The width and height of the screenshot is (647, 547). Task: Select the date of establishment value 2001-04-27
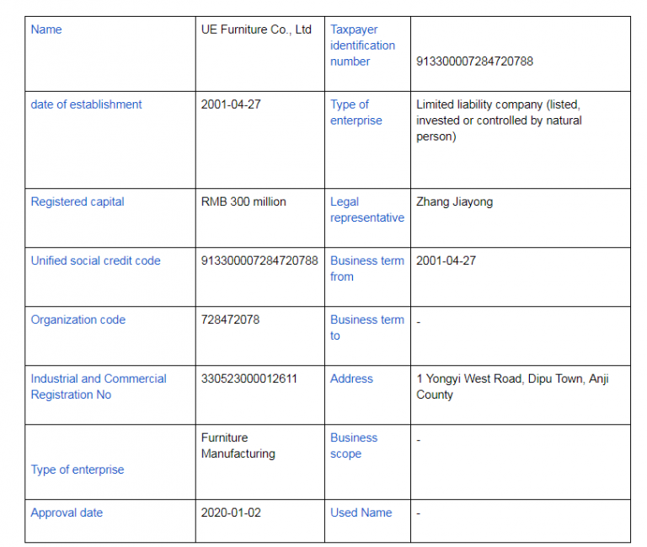tap(231, 105)
